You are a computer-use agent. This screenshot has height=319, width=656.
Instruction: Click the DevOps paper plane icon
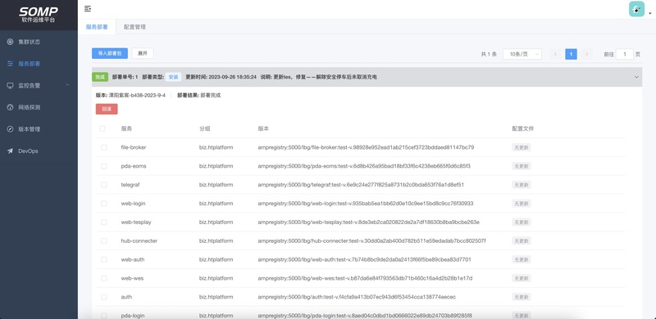10,151
